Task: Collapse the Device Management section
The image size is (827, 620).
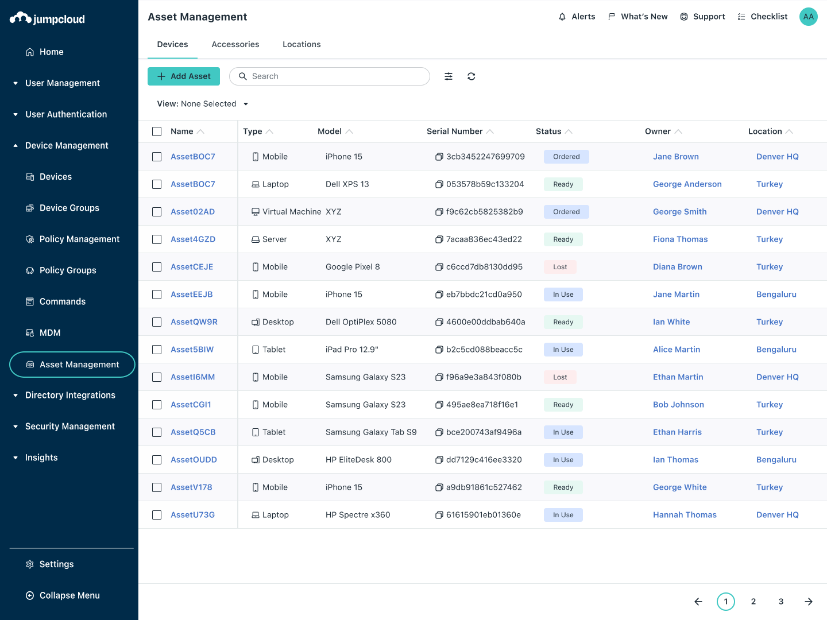Action: coord(15,145)
